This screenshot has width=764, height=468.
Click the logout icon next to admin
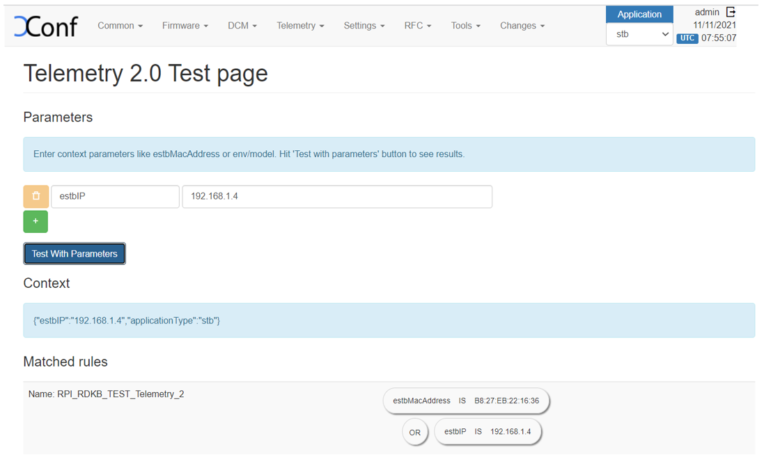[731, 12]
